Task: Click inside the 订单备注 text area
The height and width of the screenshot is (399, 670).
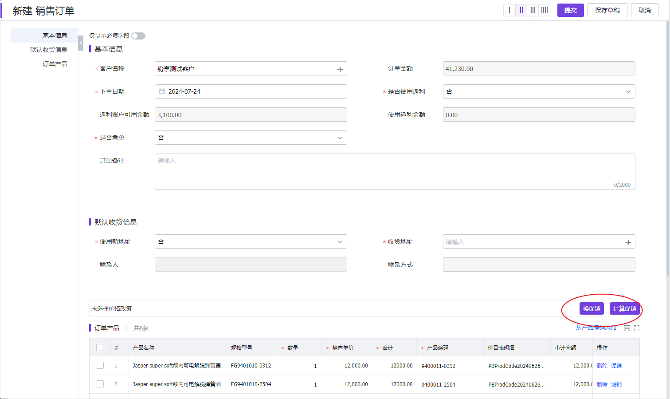Action: coord(395,171)
